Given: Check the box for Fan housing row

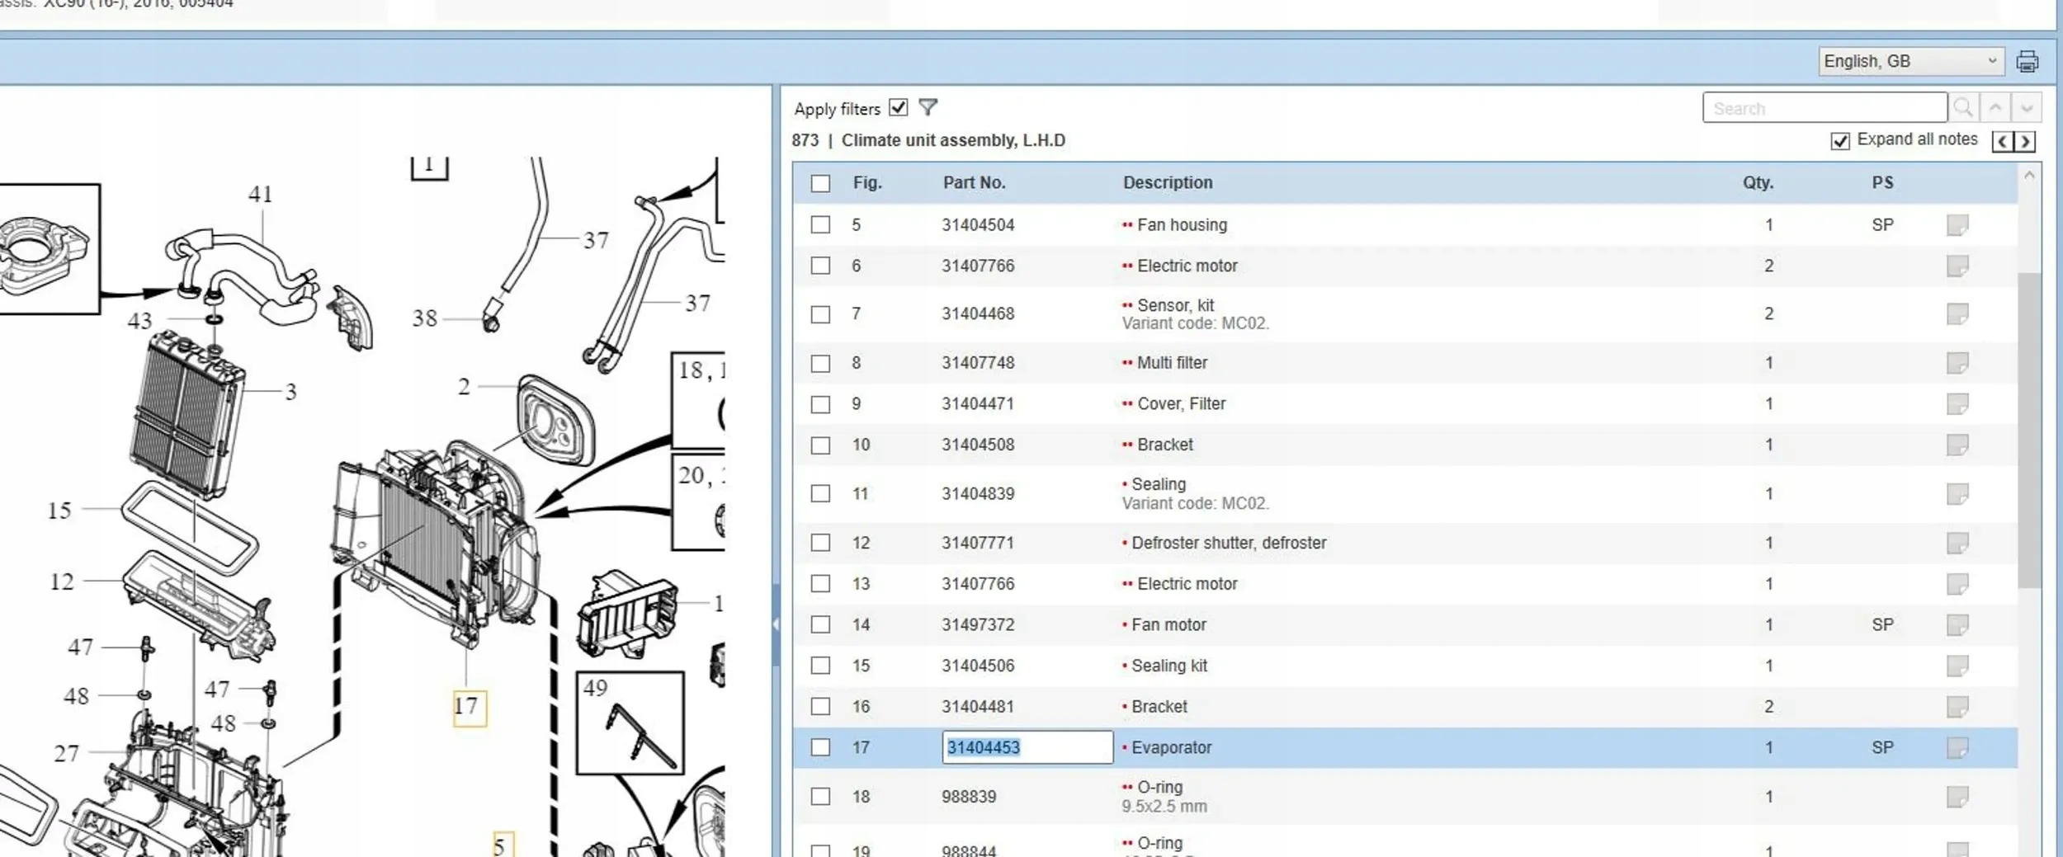Looking at the screenshot, I should (820, 224).
